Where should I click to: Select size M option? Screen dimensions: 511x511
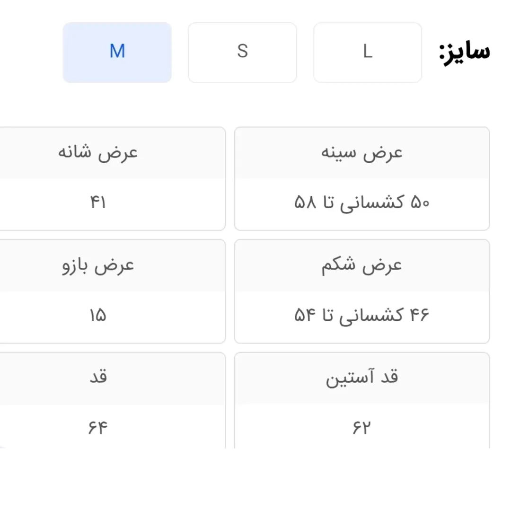tap(117, 52)
